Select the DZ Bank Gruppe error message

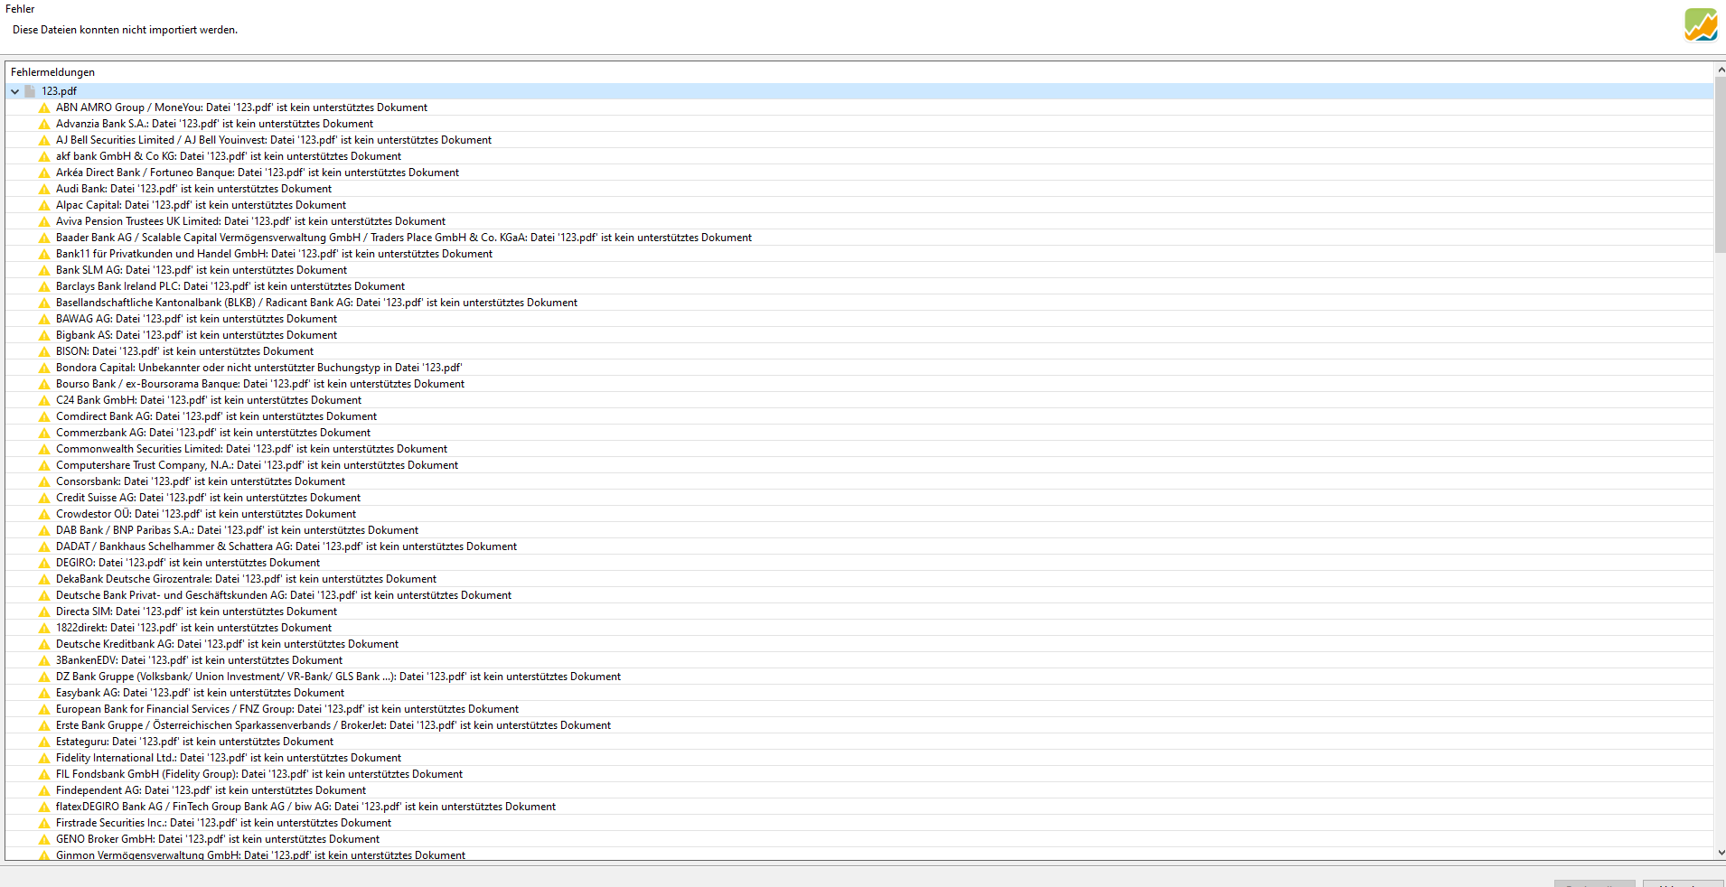[x=338, y=677]
